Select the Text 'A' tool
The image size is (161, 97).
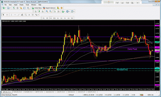29,15
